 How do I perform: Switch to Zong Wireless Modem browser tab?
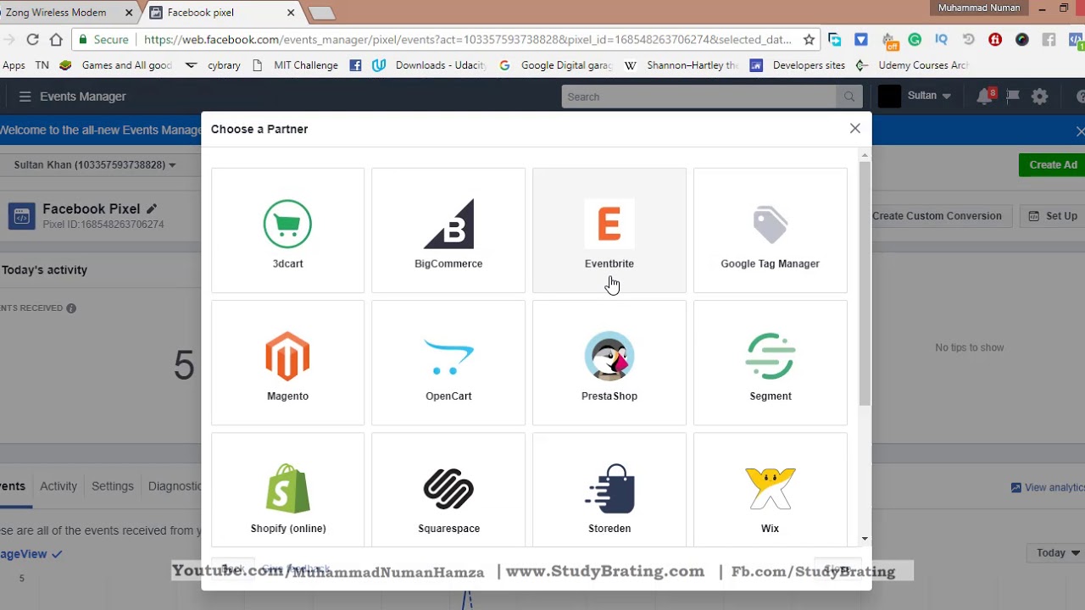68,13
